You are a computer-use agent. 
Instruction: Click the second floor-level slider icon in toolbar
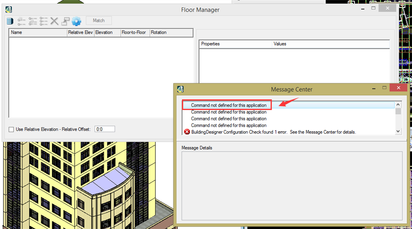32,21
